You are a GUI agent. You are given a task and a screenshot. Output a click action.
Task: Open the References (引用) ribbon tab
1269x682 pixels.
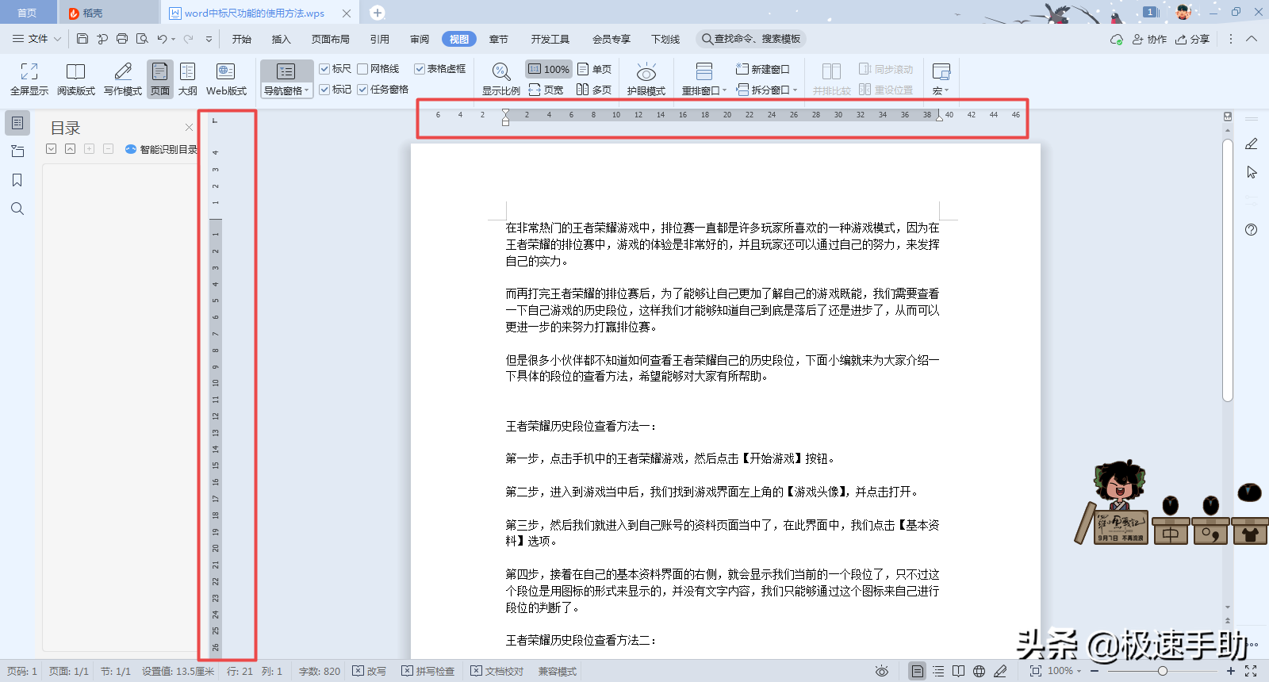tap(380, 39)
